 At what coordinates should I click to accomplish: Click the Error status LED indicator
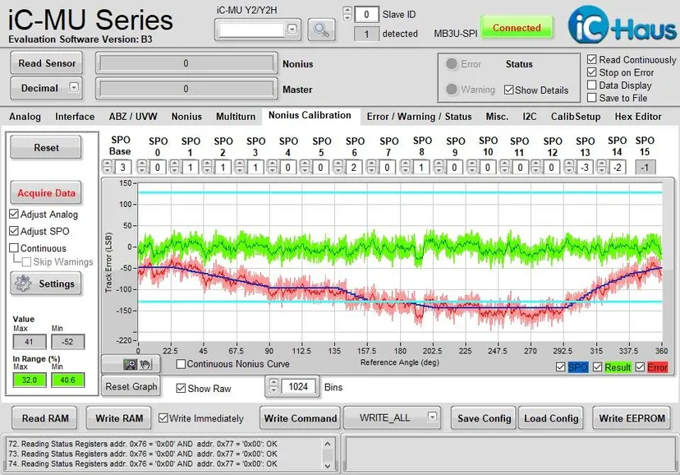(x=452, y=64)
